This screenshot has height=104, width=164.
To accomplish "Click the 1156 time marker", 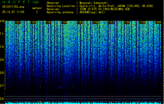I will tap(96, 22).
